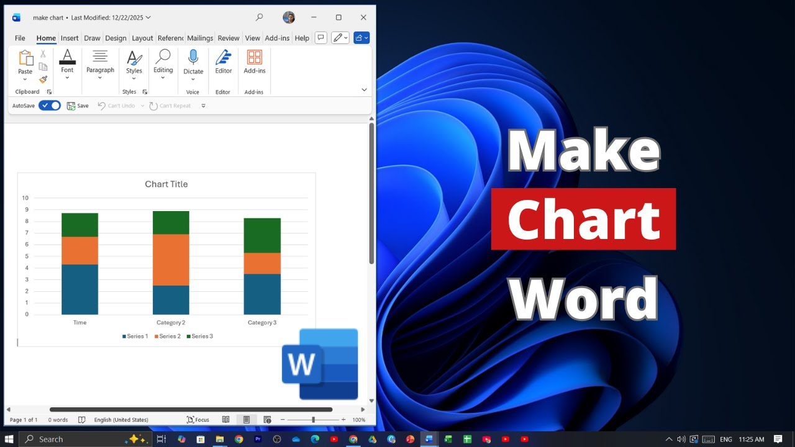Switch to the Mailings tab
795x447 pixels.
[x=200, y=38]
